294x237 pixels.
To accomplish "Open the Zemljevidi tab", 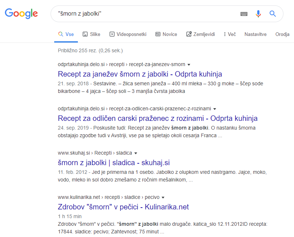I will point(200,34).
